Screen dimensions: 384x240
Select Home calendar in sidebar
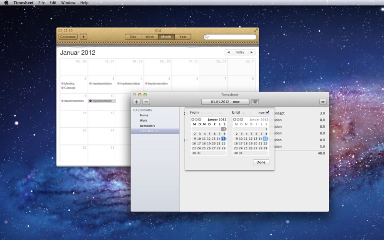coord(144,115)
